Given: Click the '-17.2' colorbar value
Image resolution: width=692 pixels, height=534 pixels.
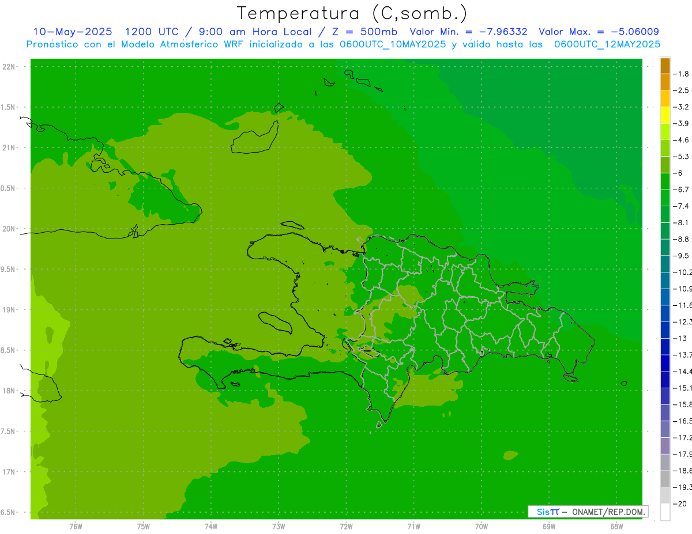Looking at the screenshot, I should click(x=683, y=438).
